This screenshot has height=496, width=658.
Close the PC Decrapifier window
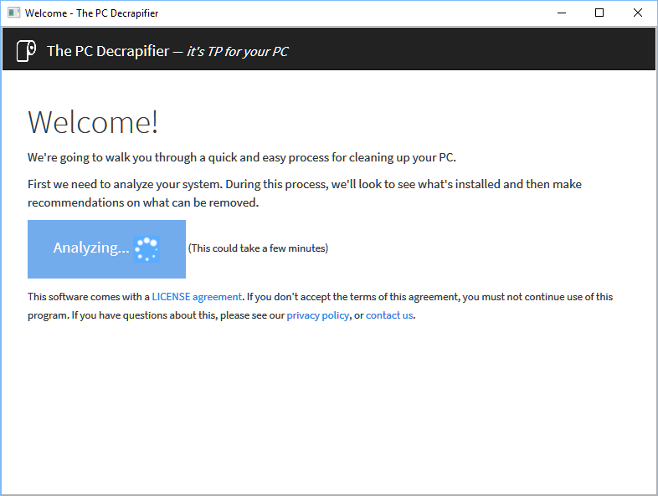(637, 13)
